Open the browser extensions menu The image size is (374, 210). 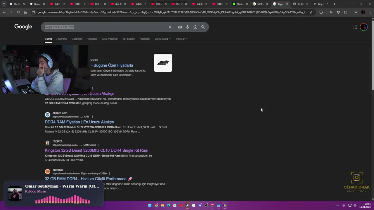[321, 12]
